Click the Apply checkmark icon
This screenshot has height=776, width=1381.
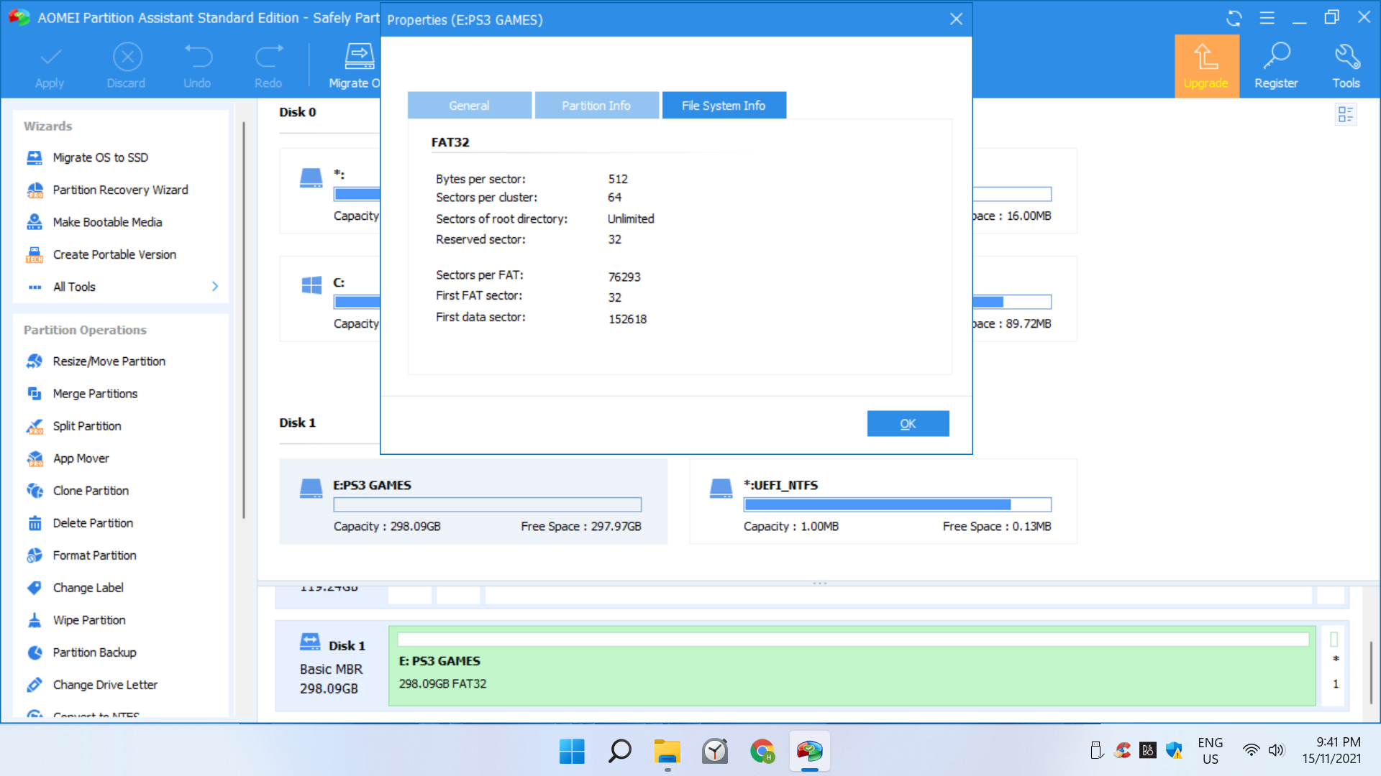50,57
